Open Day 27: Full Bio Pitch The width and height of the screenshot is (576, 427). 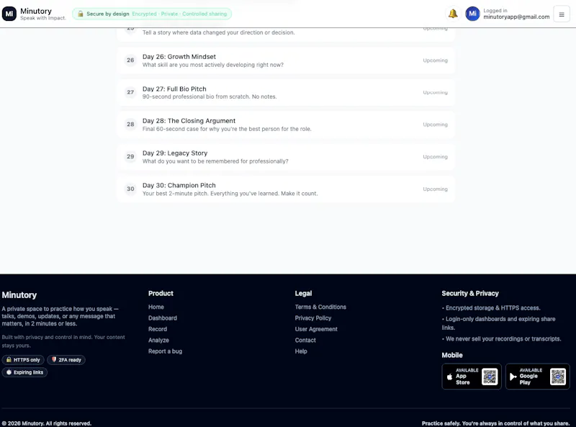[286, 92]
